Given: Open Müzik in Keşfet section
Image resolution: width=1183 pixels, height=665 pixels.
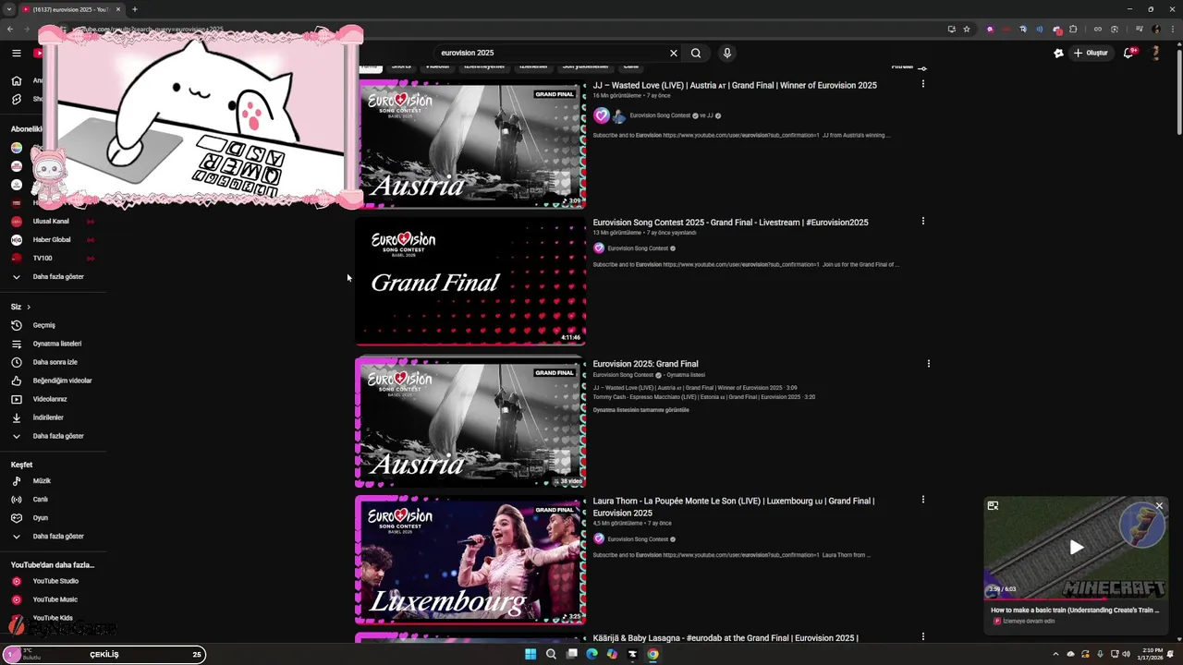Looking at the screenshot, I should 54,480.
